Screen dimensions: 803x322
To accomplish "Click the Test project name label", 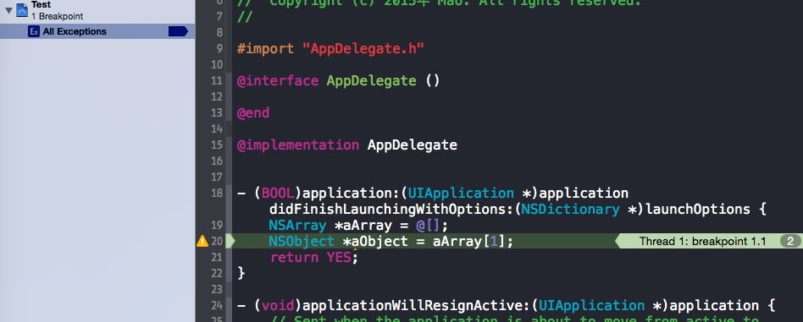I will click(41, 4).
